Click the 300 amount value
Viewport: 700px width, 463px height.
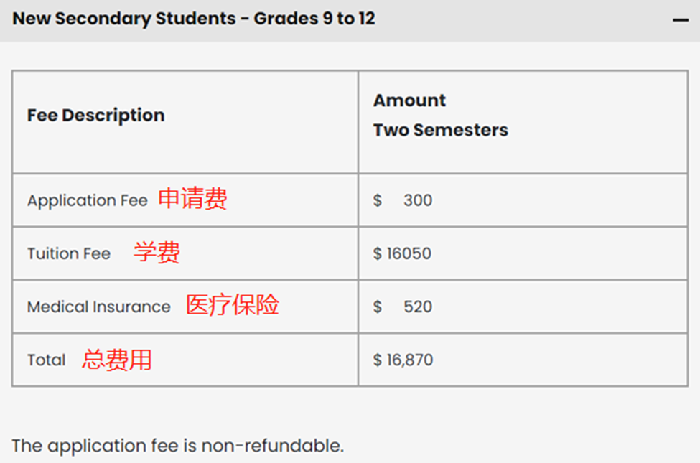coord(417,200)
